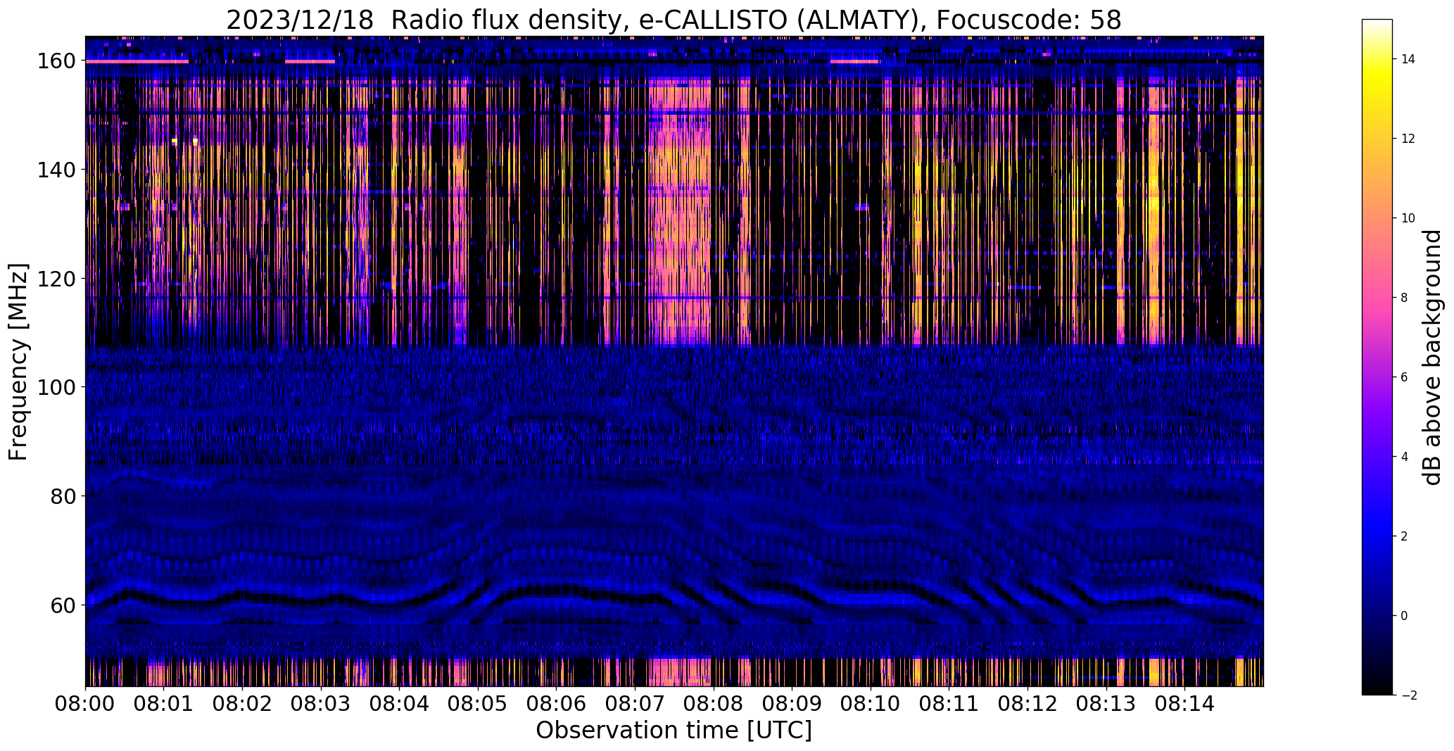Click the 60 MHz frequency tick label
The image size is (1454, 751).
64,605
